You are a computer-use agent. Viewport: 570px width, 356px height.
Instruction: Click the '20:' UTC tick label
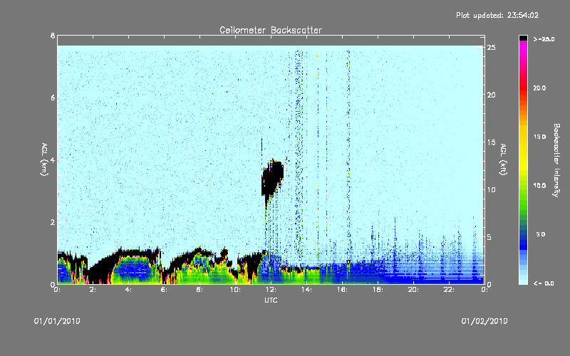(413, 290)
